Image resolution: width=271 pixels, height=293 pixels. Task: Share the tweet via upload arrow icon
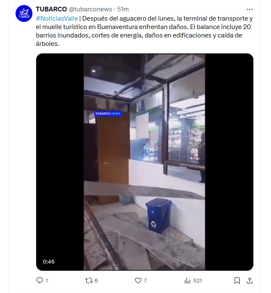click(250, 280)
